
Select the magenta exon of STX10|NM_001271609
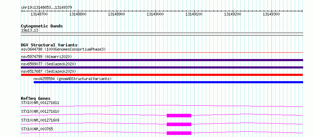coord(179,124)
